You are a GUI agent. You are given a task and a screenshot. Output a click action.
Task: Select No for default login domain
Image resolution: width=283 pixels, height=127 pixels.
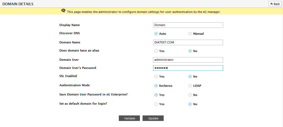(190, 104)
